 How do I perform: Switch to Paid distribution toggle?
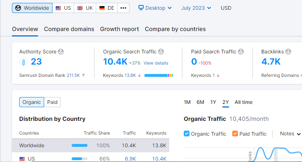(x=52, y=102)
